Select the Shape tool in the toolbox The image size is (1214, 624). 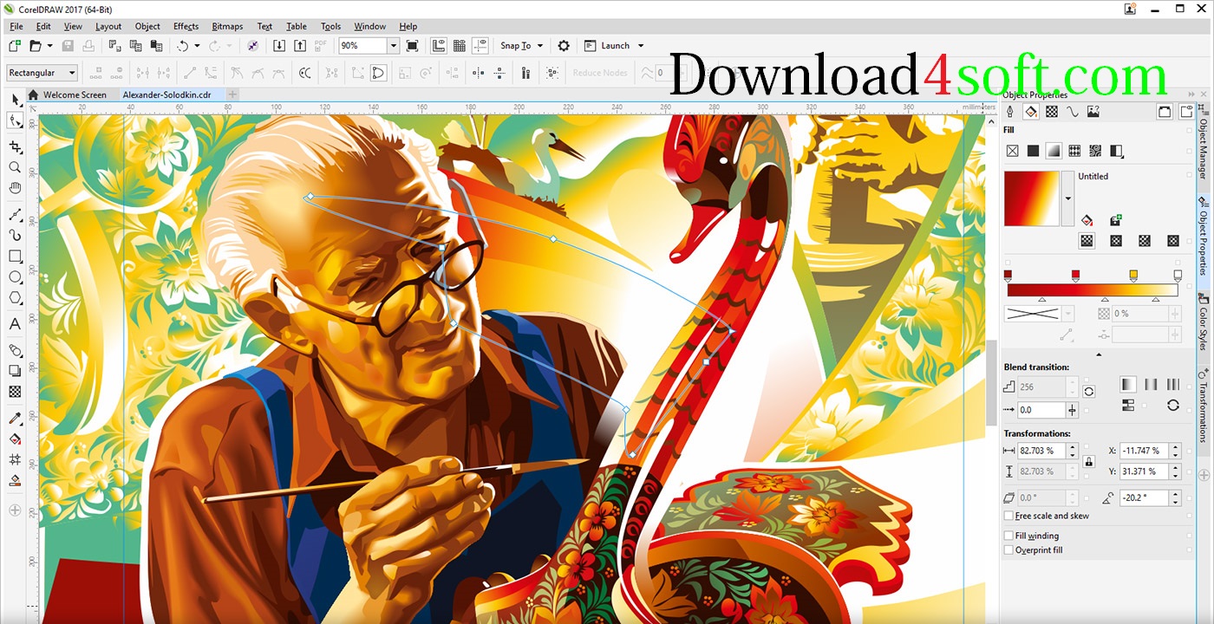point(15,121)
